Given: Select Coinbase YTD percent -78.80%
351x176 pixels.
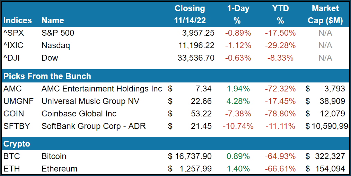Looking at the screenshot, I should coord(280,114).
